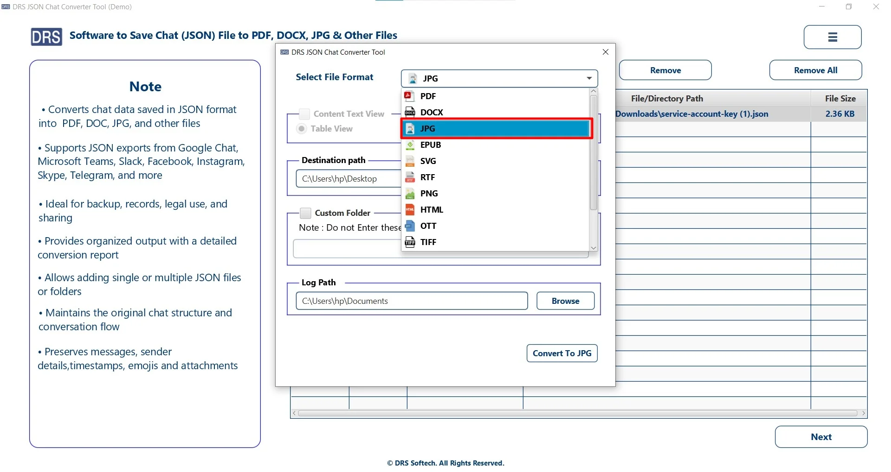Restore the main application window
The width and height of the screenshot is (891, 472).
click(849, 6)
